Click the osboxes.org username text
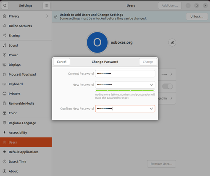The height and width of the screenshot is (176, 210). [121, 42]
